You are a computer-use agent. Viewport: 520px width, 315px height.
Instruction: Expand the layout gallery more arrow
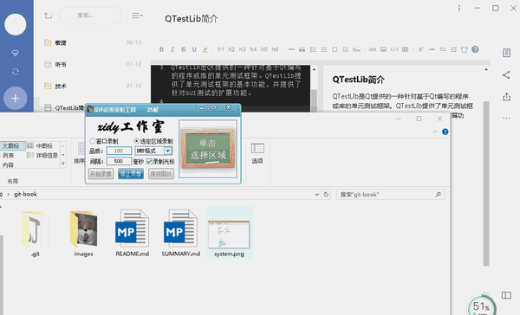(63, 164)
